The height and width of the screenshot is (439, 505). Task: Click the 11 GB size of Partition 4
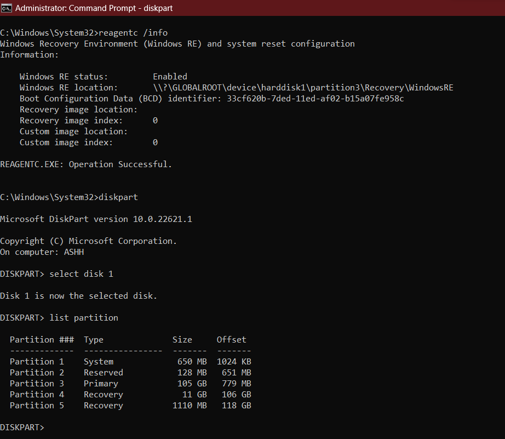pyautogui.click(x=194, y=395)
